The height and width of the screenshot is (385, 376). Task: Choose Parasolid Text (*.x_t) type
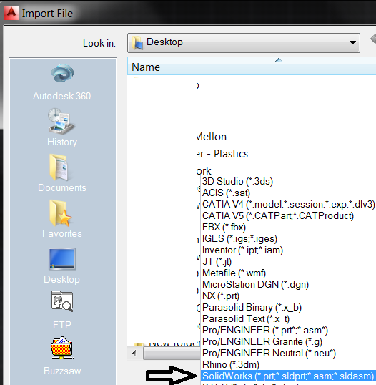pos(289,319)
